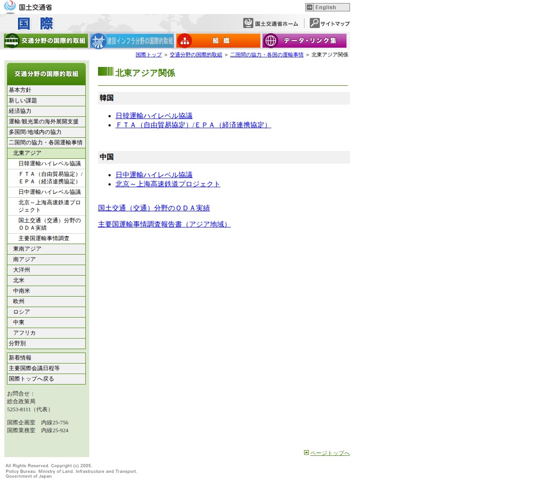Click the organization chart icon on orange banner
560x486 pixels.
[185, 41]
